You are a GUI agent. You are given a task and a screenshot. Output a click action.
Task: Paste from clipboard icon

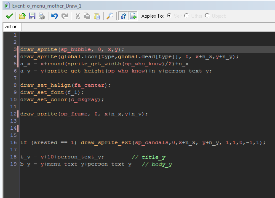pyautogui.click(x=96, y=16)
